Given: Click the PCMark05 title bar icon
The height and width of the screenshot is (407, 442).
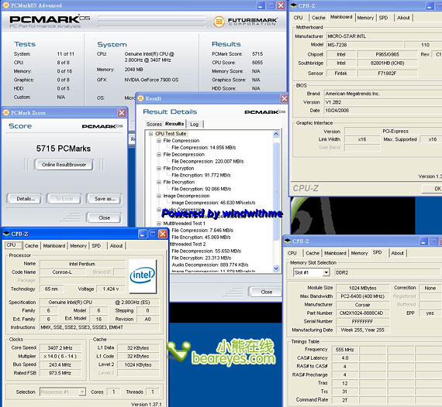Looking at the screenshot, I should (6, 5).
